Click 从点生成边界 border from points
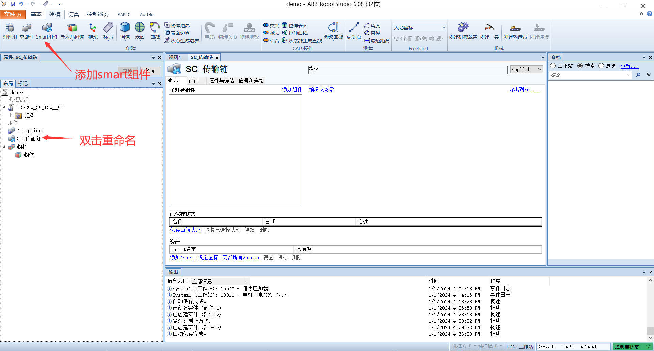Viewport: 654px width, 351px height. (x=182, y=41)
